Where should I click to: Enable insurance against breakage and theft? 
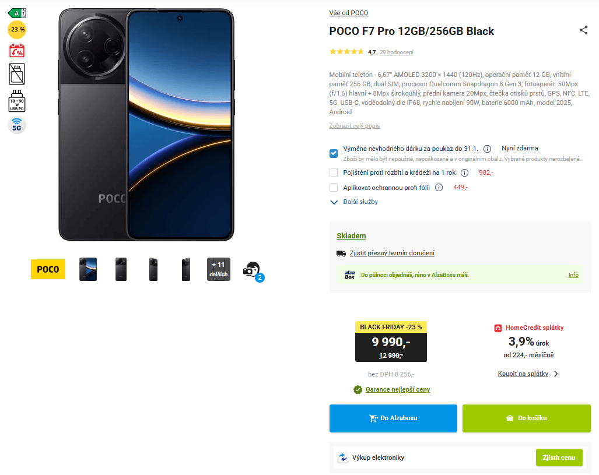pos(333,172)
